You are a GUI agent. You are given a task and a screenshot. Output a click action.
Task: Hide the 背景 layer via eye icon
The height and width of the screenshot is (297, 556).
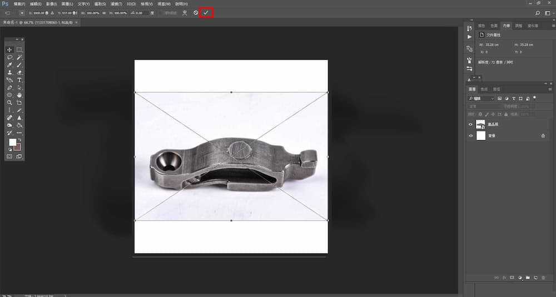470,136
